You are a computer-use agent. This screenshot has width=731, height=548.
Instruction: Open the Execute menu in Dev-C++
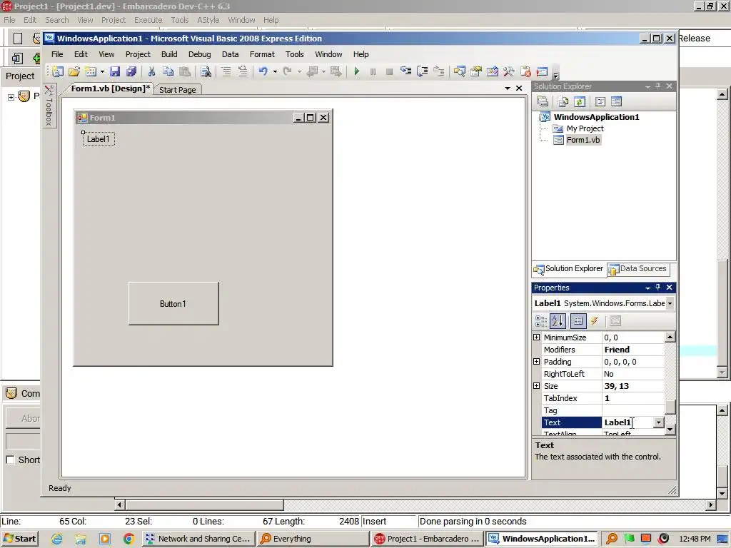point(148,20)
